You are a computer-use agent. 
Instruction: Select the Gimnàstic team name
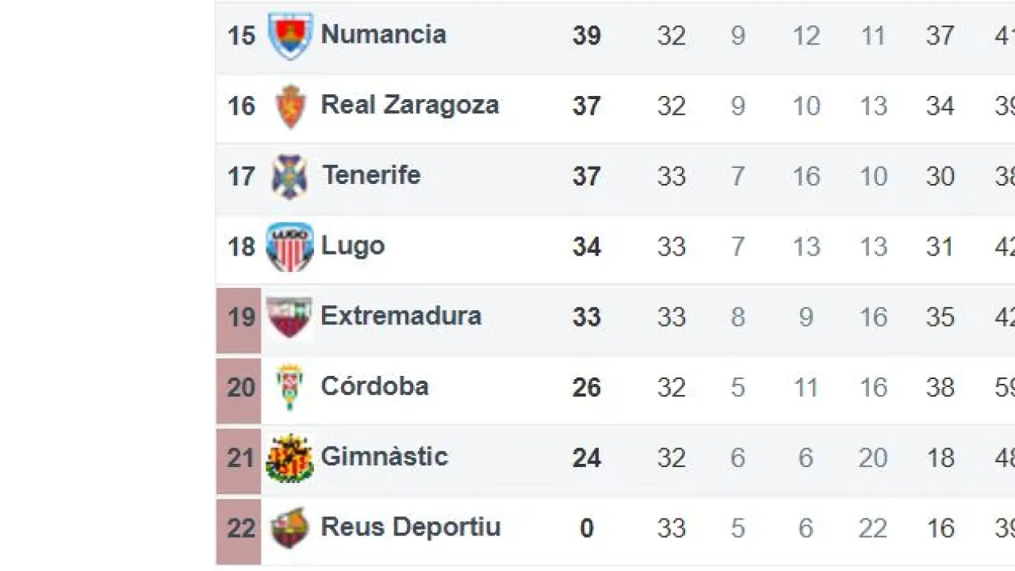pyautogui.click(x=385, y=457)
